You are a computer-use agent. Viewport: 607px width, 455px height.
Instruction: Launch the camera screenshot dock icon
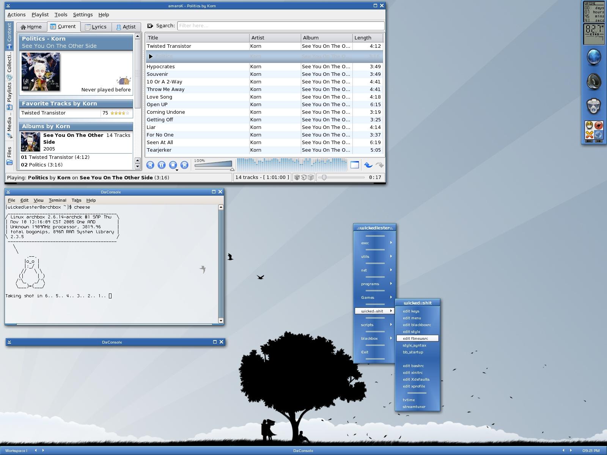[594, 106]
